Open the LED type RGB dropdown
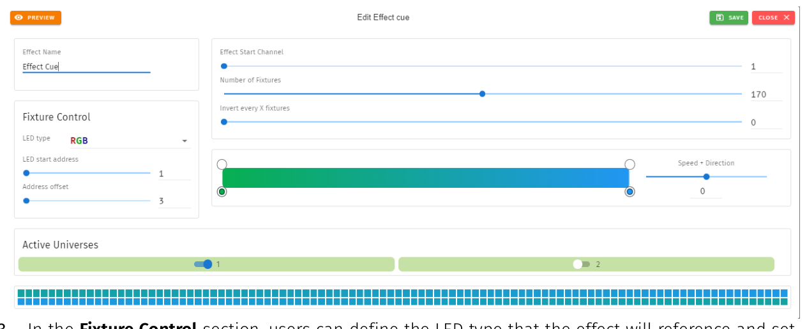 [x=130, y=141]
